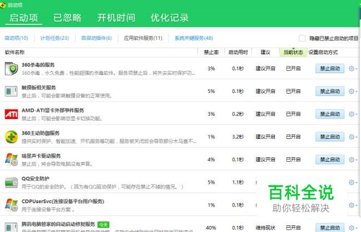Select the 触摸板相关服务 name text
The image size is (361, 232).
click(39, 87)
